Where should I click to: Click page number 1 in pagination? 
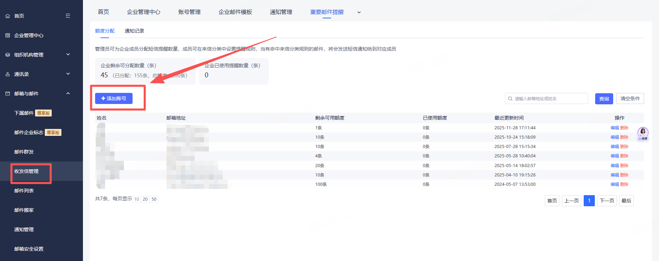(589, 201)
